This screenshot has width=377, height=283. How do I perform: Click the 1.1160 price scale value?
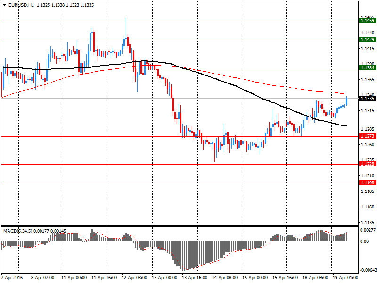click(368, 207)
